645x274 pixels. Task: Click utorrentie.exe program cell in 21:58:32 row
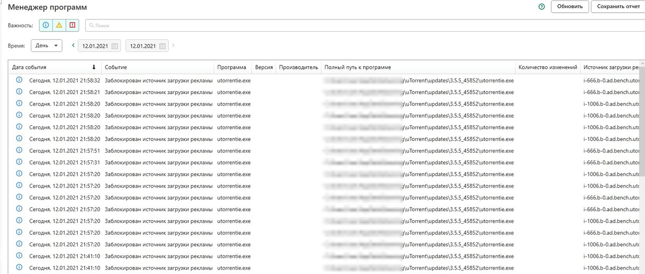pyautogui.click(x=234, y=80)
